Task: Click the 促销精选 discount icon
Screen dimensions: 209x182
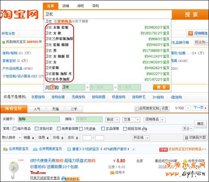Action: pos(190,33)
